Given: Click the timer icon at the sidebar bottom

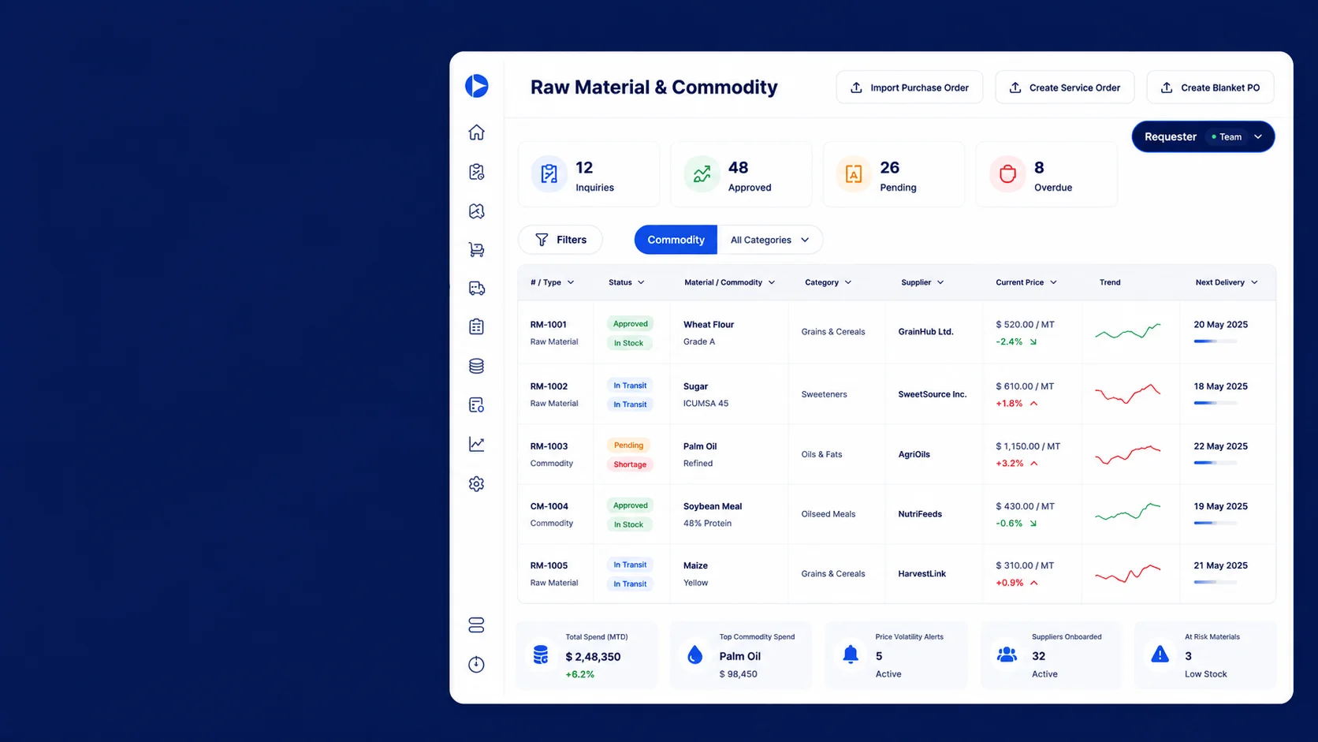Looking at the screenshot, I should [x=476, y=664].
